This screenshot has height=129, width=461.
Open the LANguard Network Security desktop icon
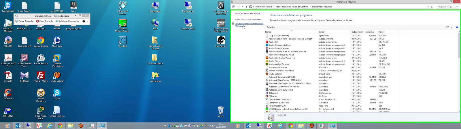(x=122, y=26)
